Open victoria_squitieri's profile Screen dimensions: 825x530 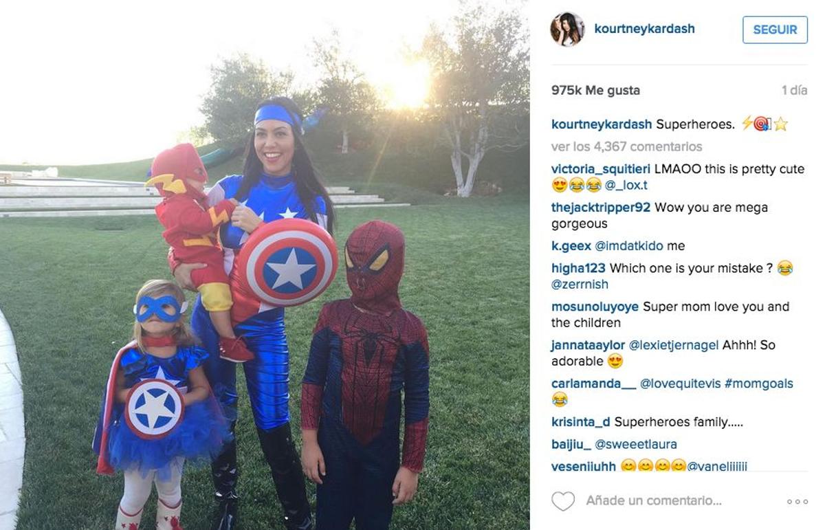click(x=601, y=169)
